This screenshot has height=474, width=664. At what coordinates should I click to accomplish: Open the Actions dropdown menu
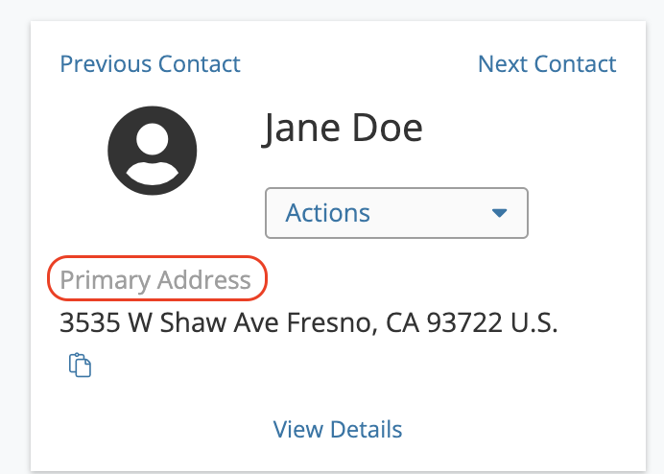pyautogui.click(x=396, y=213)
